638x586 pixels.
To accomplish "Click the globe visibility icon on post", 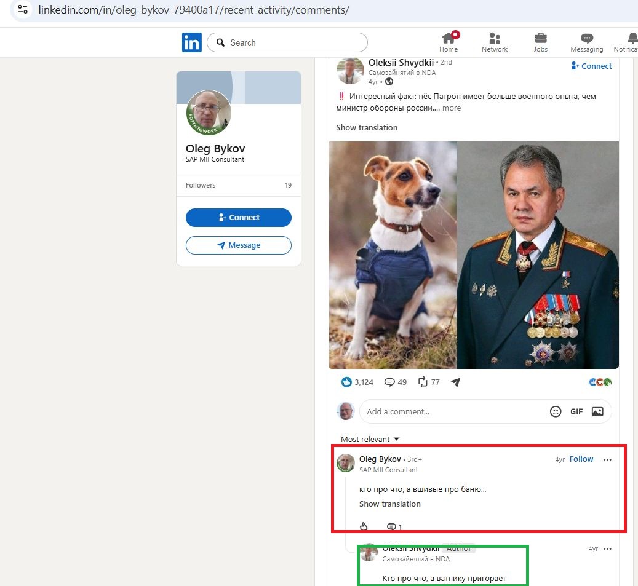I will [x=389, y=82].
